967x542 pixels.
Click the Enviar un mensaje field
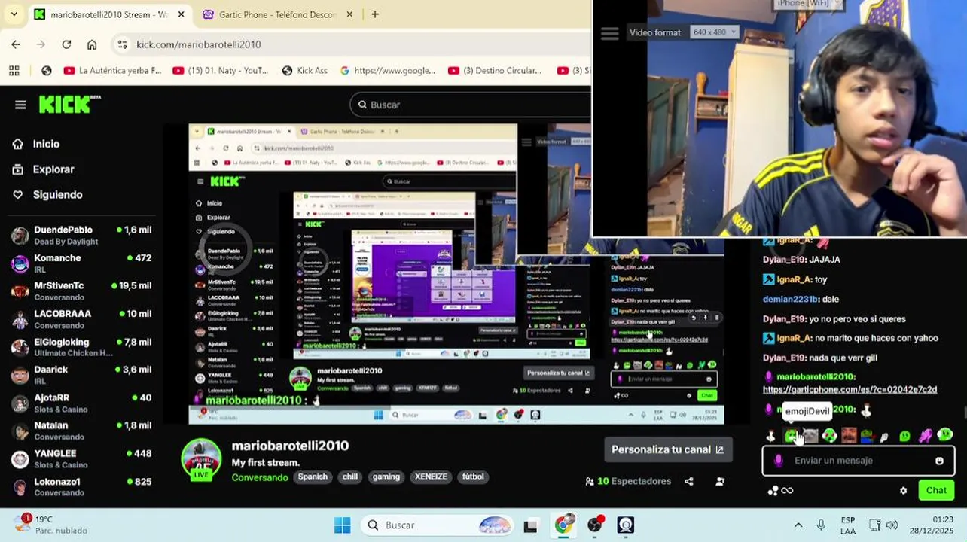[x=857, y=461]
